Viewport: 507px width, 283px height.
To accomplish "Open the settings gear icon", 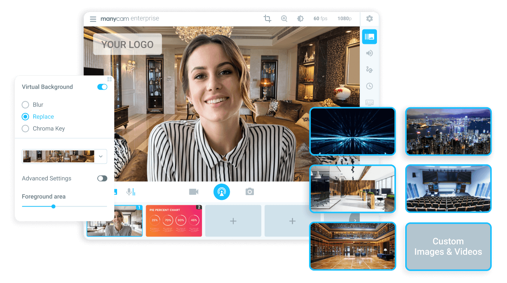I will 369,19.
